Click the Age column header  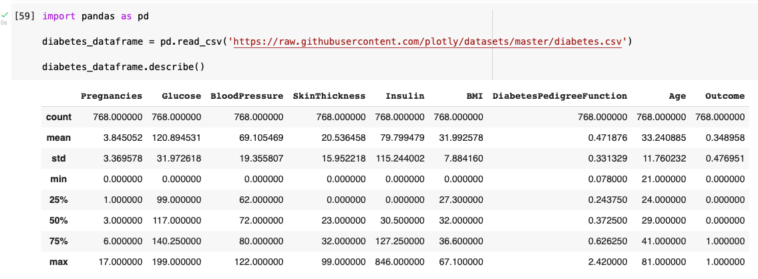[677, 96]
